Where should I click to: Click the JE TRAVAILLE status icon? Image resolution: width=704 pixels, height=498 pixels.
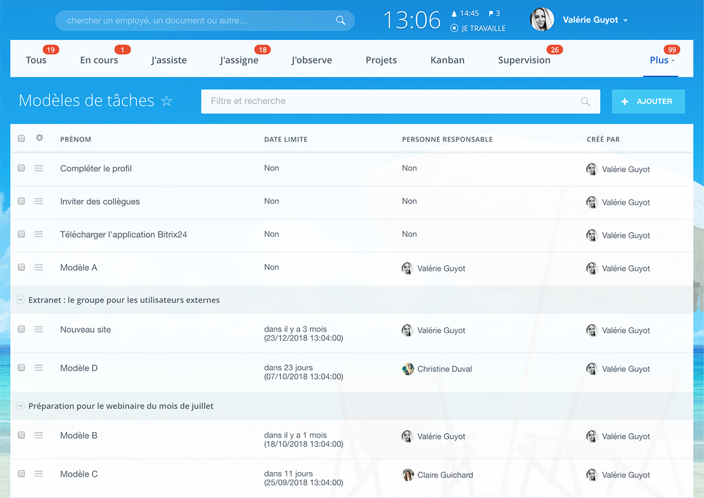[x=454, y=28]
